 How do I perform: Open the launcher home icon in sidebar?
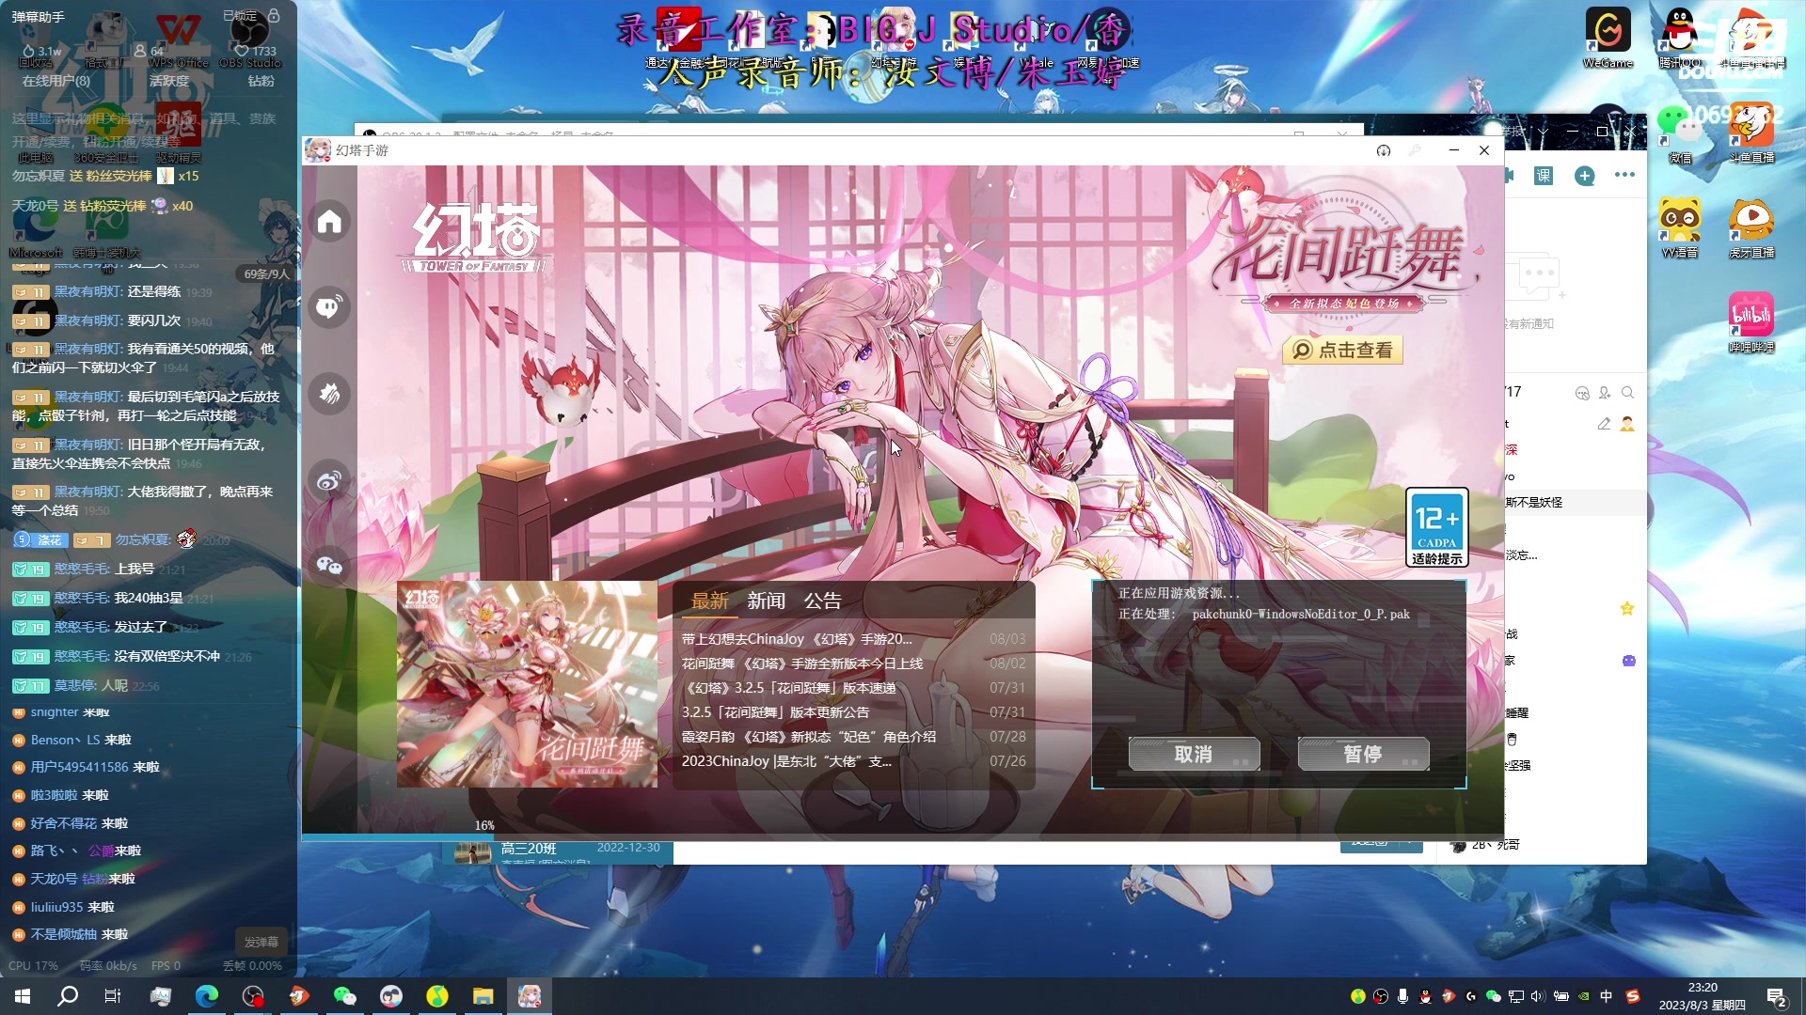tap(329, 222)
